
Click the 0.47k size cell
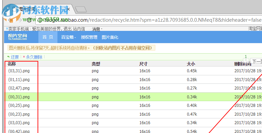point(192,114)
